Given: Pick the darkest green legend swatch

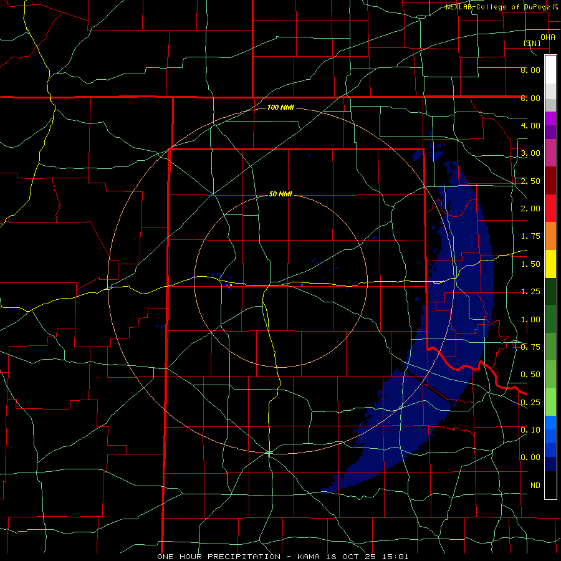Looking at the screenshot, I should point(550,291).
